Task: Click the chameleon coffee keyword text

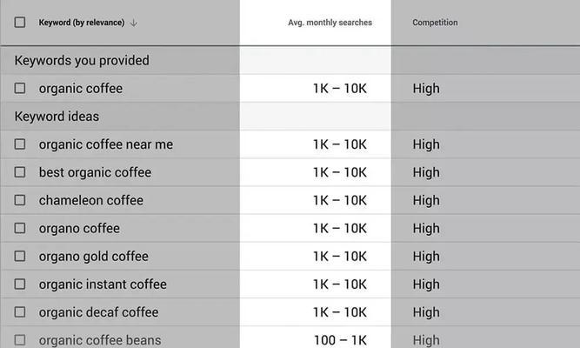Action: pos(91,200)
